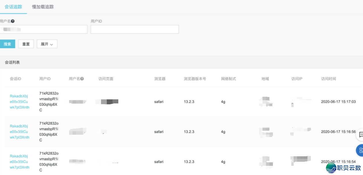Switch to the 会话追踪 tab
The image size is (363, 175).
(13, 7)
